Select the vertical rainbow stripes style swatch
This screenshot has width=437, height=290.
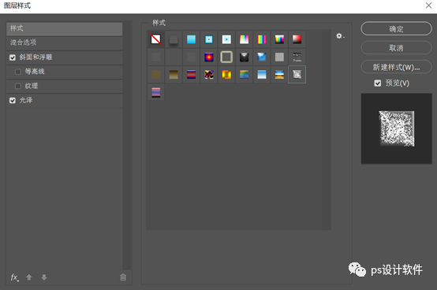coord(262,39)
